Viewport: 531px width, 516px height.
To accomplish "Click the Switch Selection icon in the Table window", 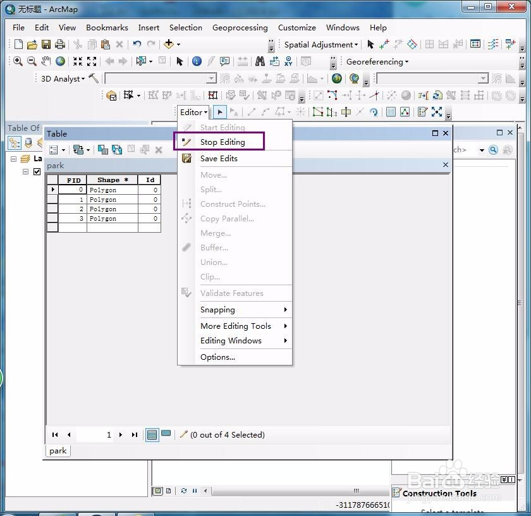I will coord(117,149).
